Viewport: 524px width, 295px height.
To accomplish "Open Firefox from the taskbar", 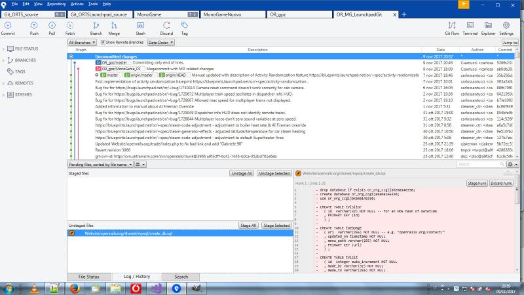I will point(75,288).
